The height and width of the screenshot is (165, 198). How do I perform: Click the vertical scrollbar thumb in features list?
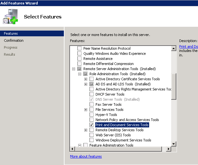point(174,87)
